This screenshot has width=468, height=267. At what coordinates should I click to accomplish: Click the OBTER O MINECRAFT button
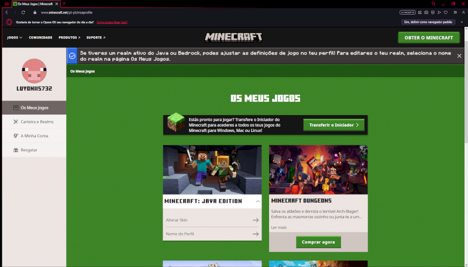tap(429, 38)
